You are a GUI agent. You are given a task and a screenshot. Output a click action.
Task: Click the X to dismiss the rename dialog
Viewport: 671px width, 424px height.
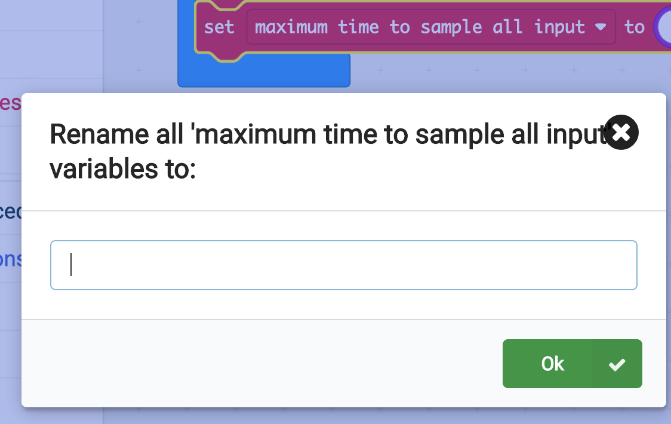point(621,133)
